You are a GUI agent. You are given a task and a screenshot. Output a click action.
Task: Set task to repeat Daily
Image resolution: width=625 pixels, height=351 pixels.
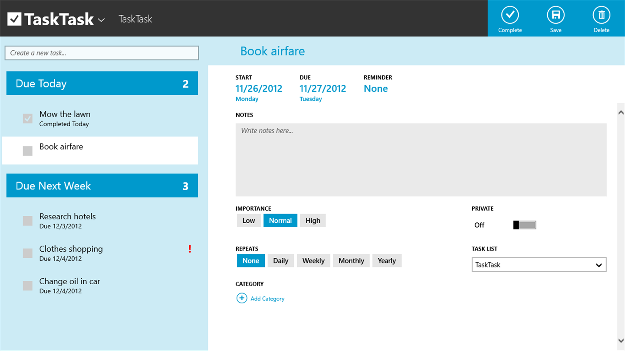point(281,260)
